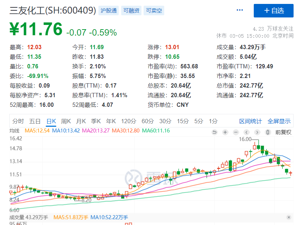Click the volume MA5:51.83万手 label
295x225 pixels.
71,217
